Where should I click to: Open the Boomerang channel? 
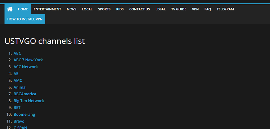tap(24, 114)
